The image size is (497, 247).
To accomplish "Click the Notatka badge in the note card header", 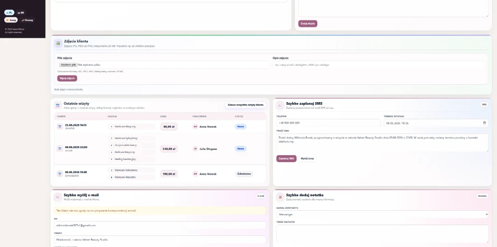I will tap(482, 196).
